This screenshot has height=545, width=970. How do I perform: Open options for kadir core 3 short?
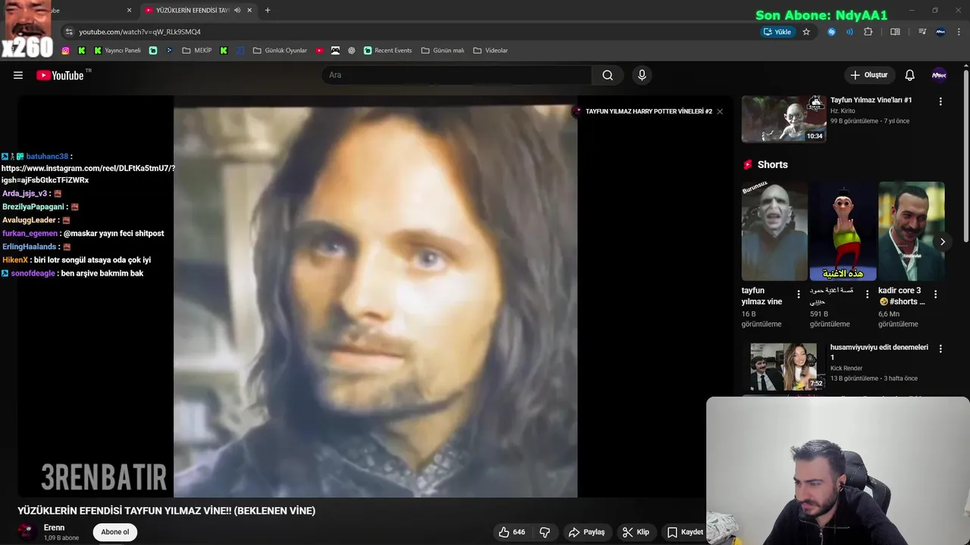pos(935,294)
